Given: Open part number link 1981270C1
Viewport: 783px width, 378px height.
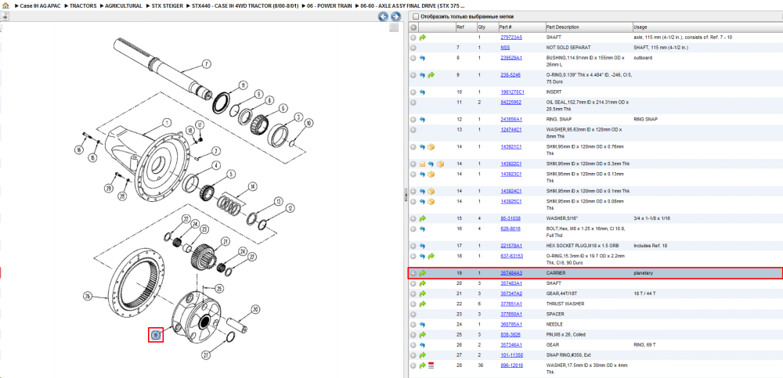Looking at the screenshot, I should 512,92.
